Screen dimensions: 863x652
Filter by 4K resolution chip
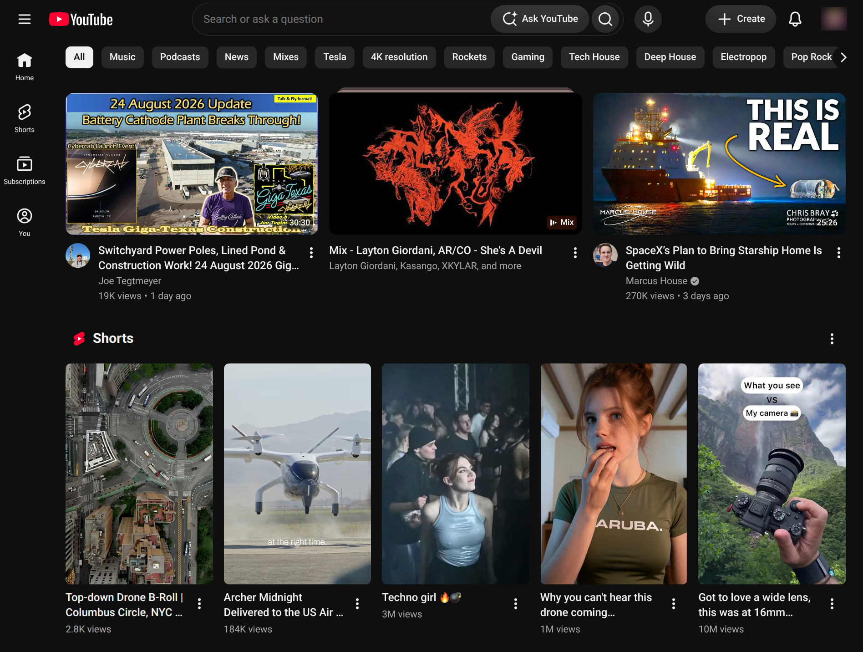pyautogui.click(x=399, y=57)
